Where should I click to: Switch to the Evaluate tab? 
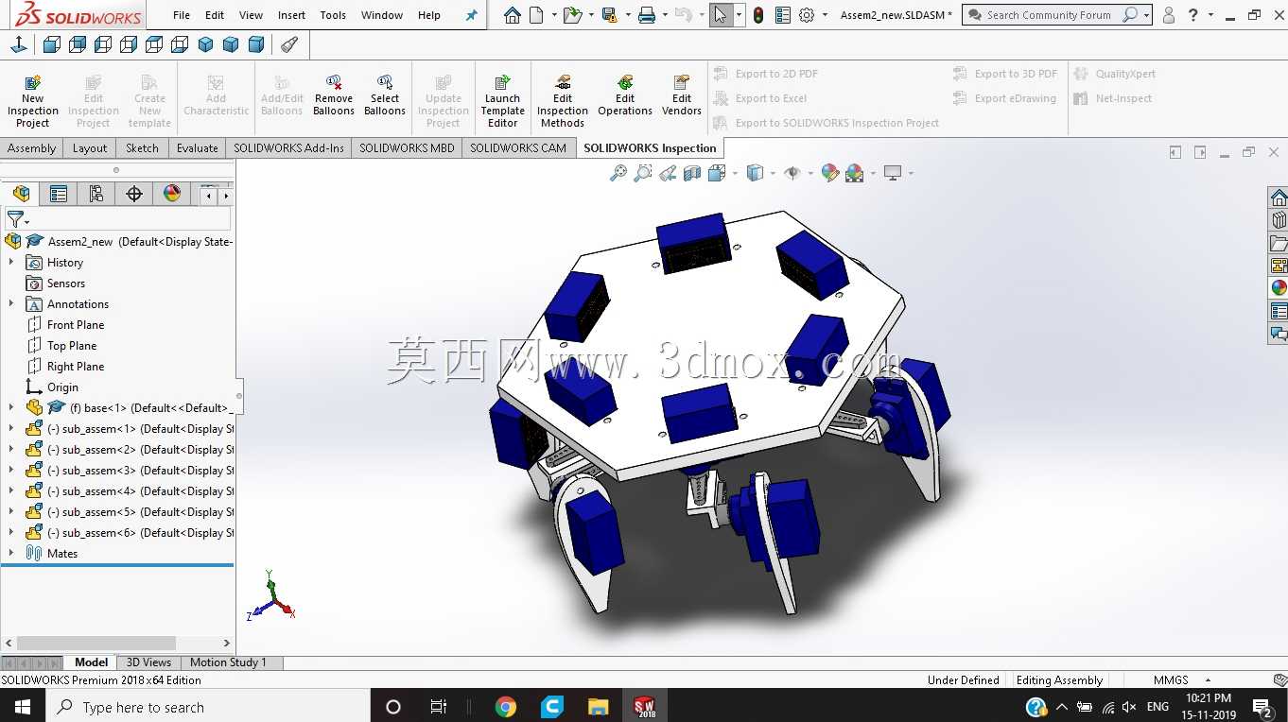tap(197, 148)
